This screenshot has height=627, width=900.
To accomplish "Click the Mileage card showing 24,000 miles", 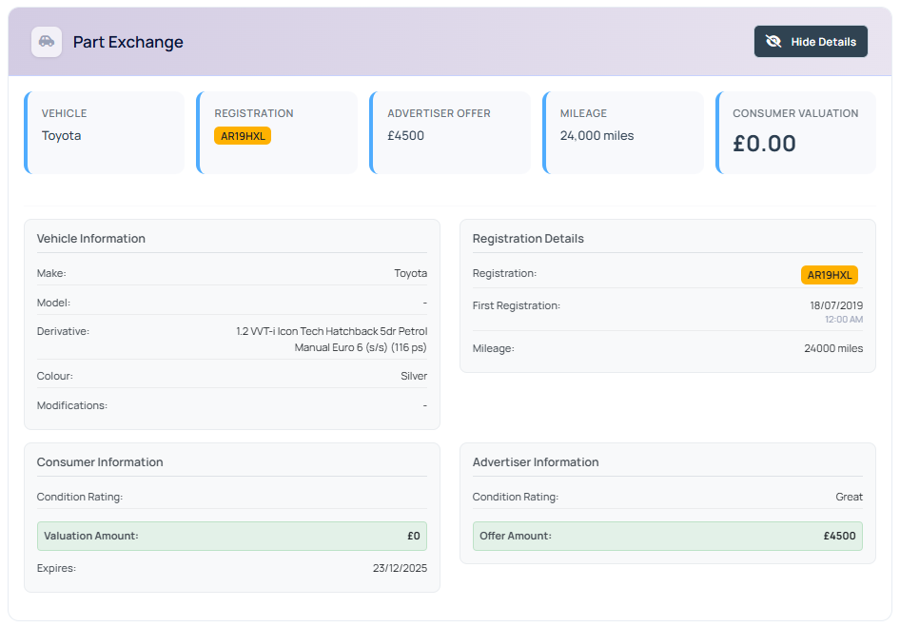I will coord(623,132).
